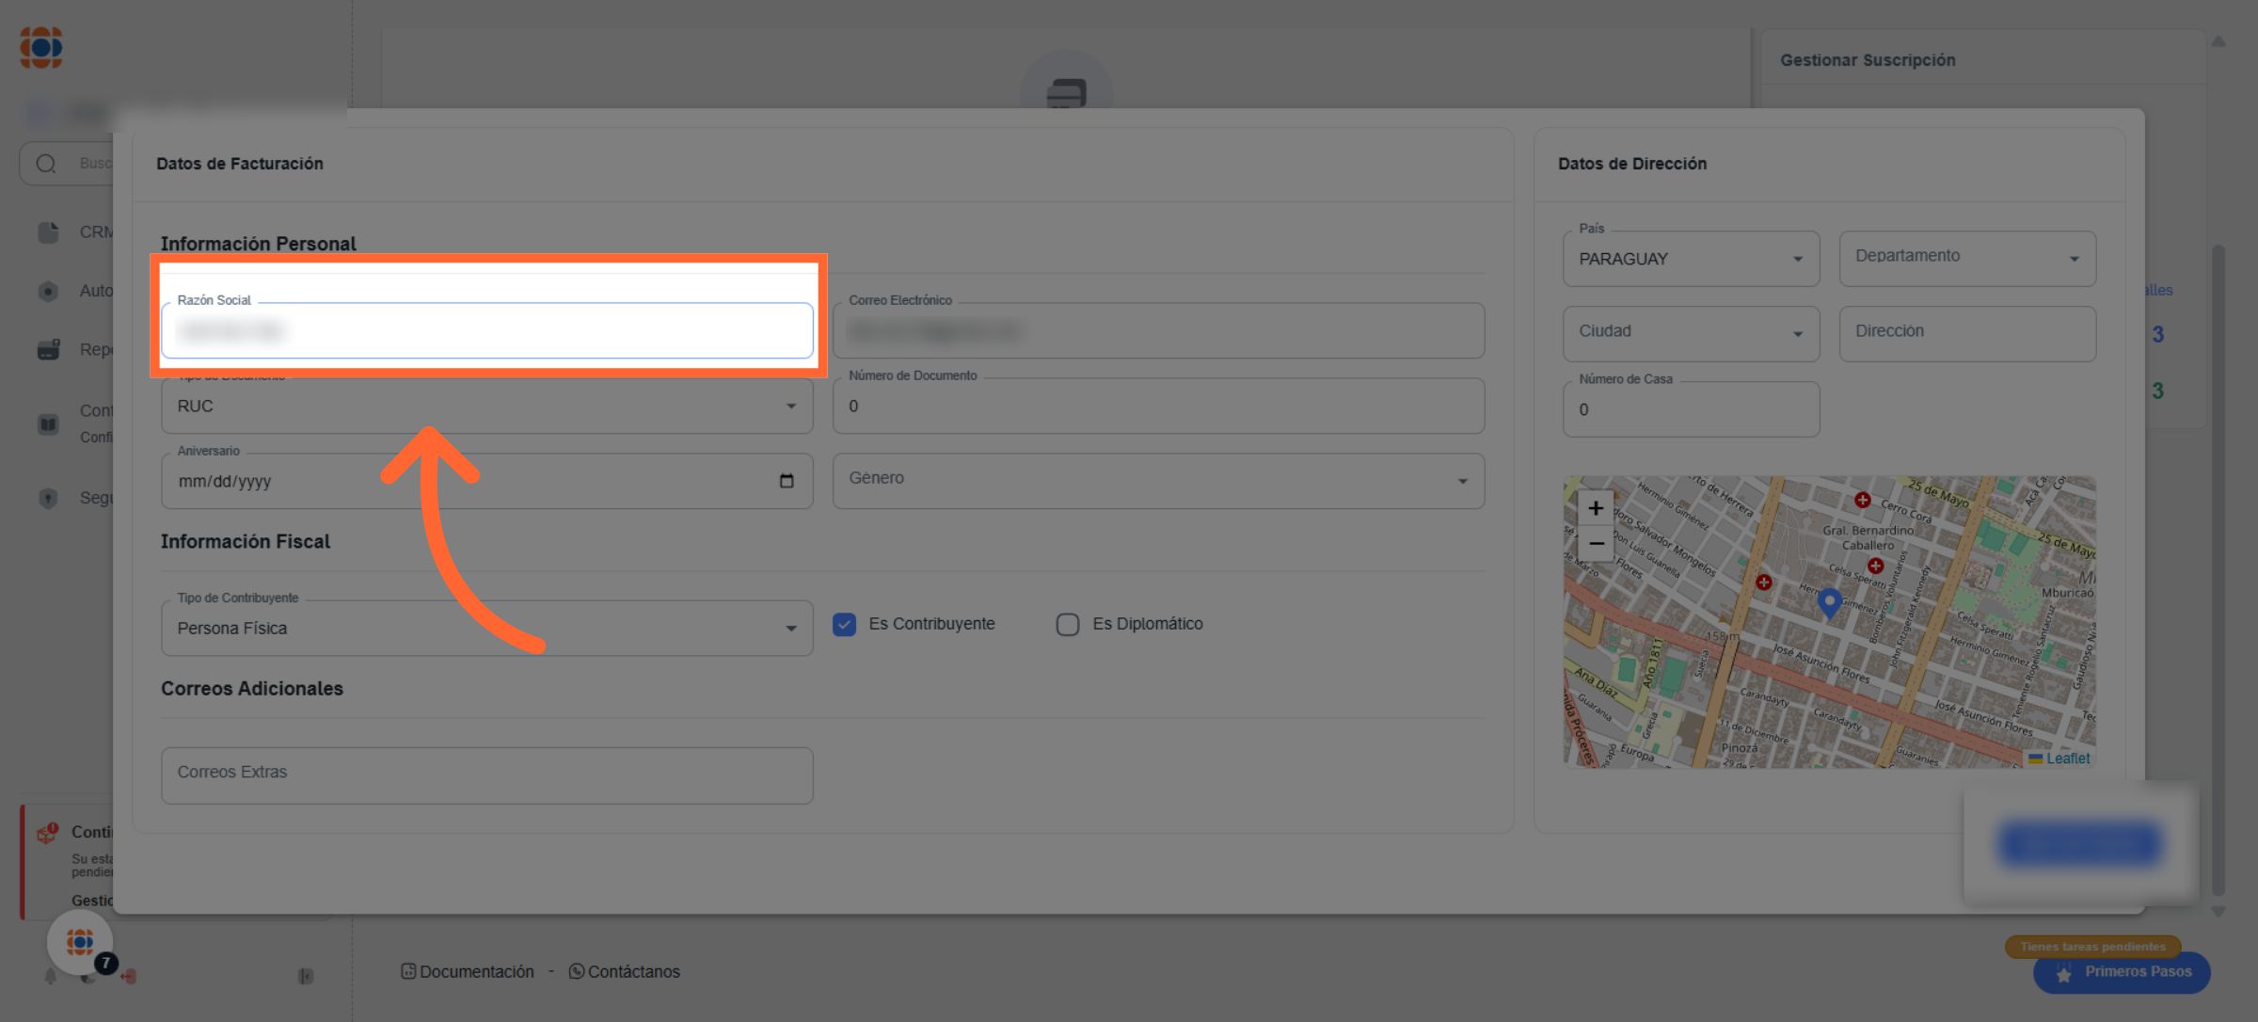
Task: Open the Departamento dropdown
Action: [1966, 259]
